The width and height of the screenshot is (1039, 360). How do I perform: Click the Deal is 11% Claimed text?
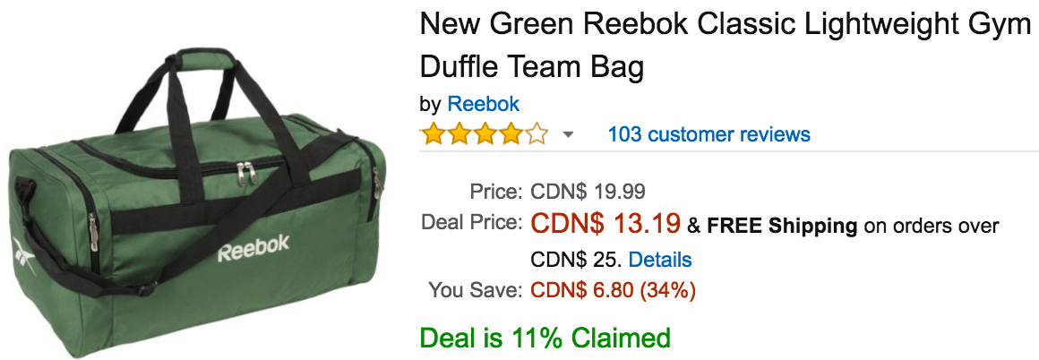point(545,338)
